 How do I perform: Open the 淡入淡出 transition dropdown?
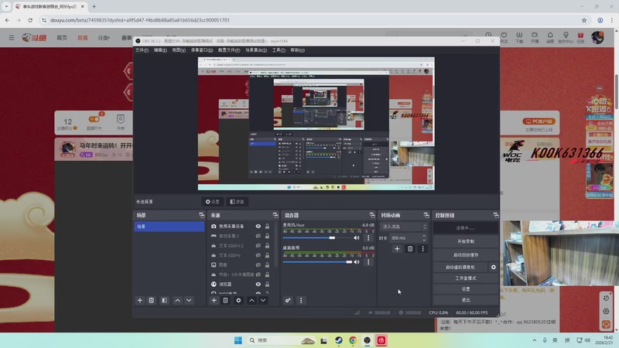coord(404,227)
